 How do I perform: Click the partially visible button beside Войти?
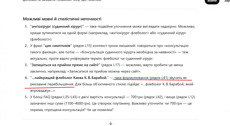click(x=226, y=1)
